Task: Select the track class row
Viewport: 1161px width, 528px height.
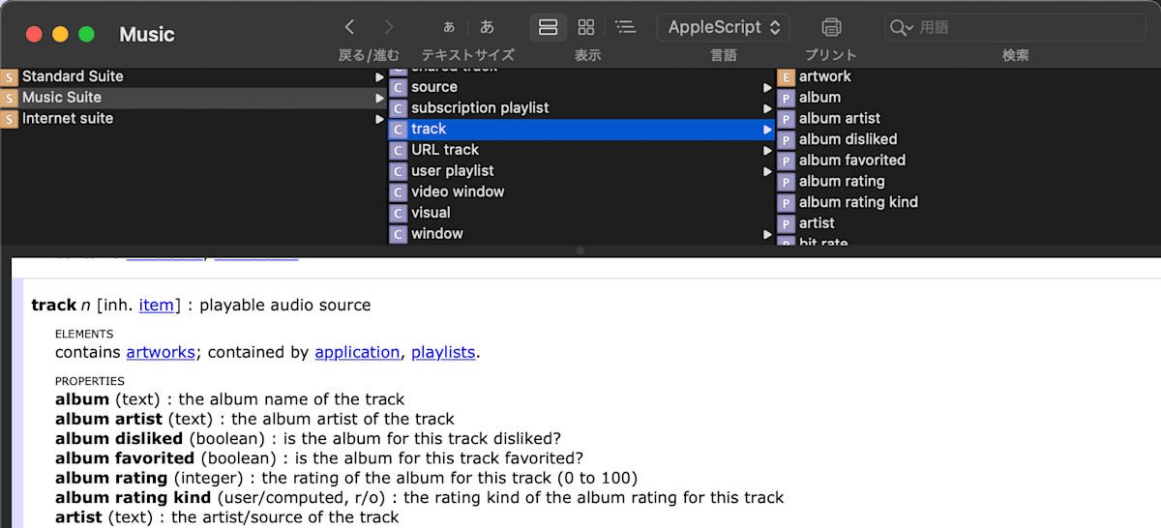Action: (x=581, y=130)
